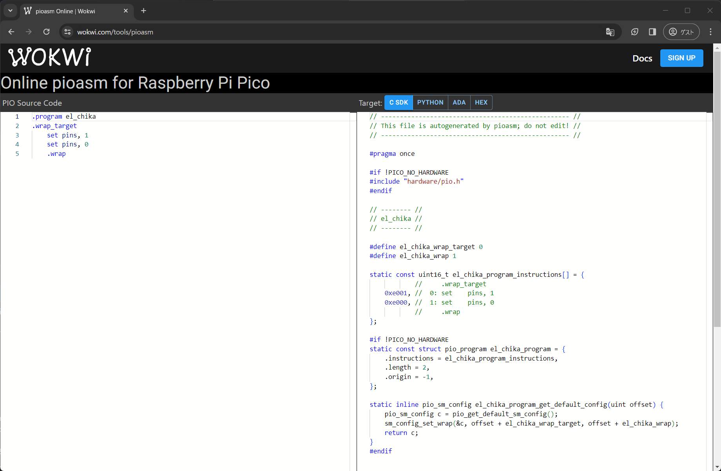Click source line '.wrap_target'

(x=54, y=126)
